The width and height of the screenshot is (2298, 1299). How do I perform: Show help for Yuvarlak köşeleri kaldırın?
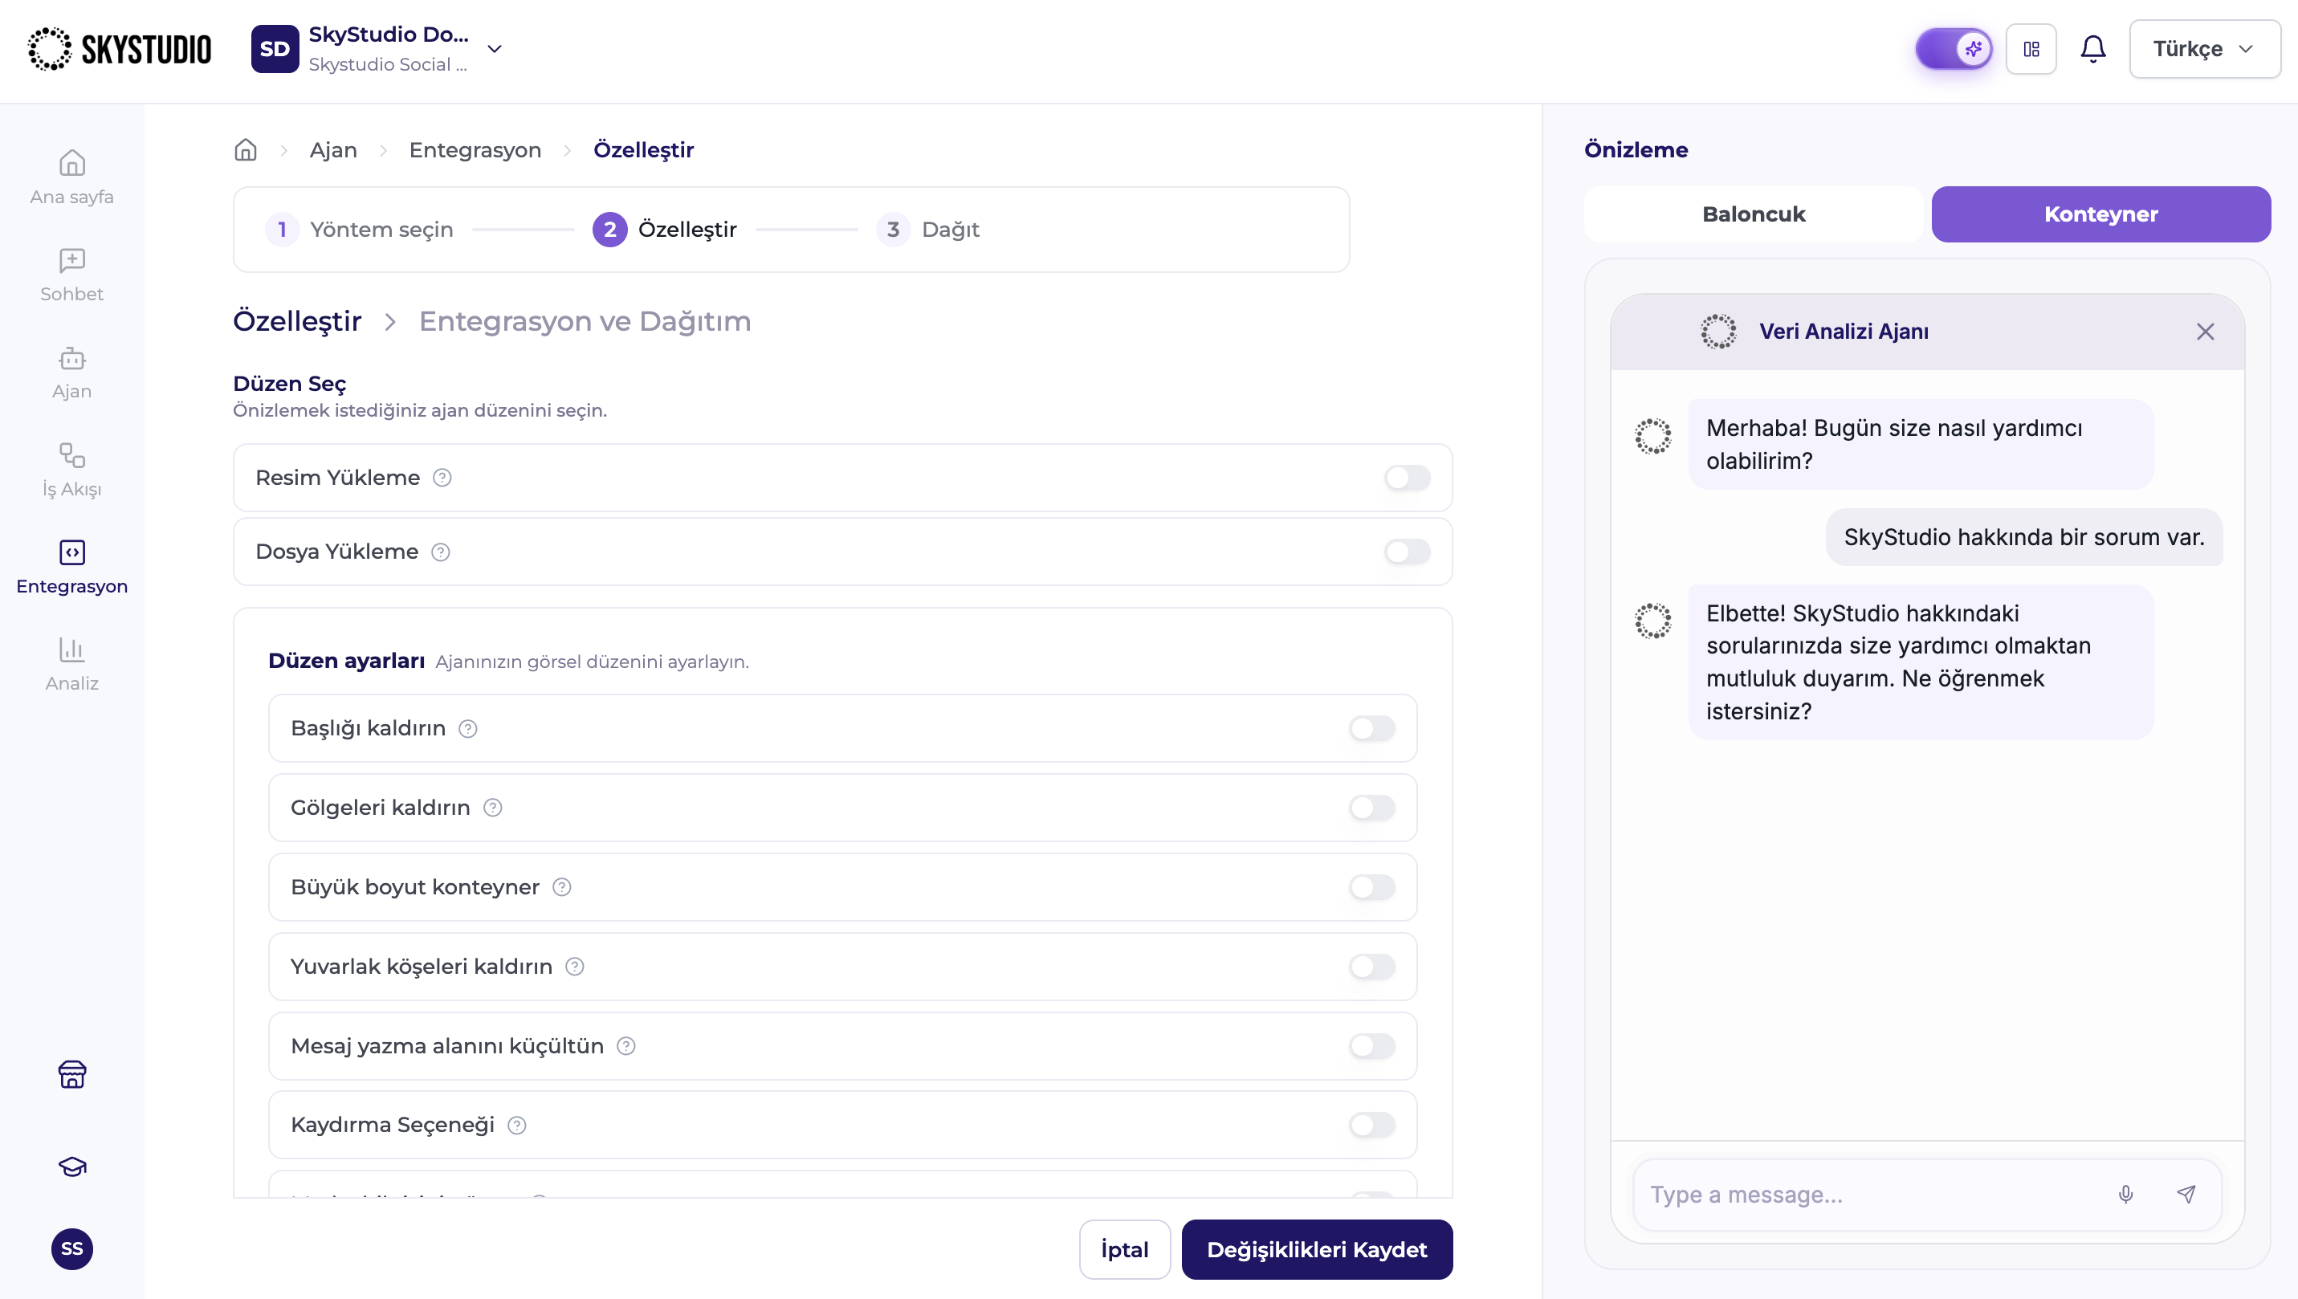(576, 967)
